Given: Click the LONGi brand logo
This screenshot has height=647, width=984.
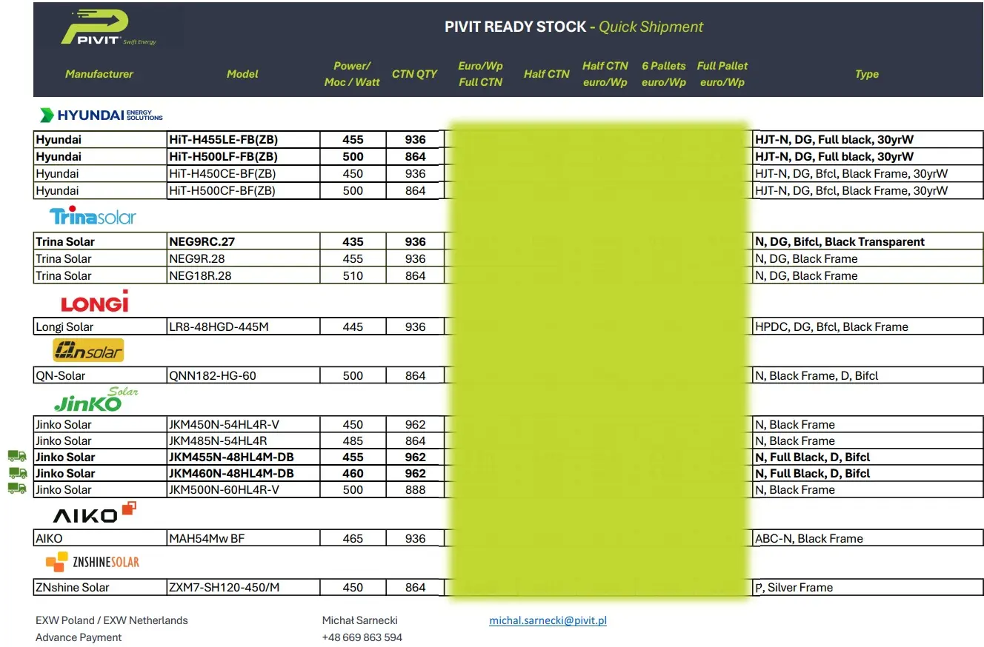Looking at the screenshot, I should pos(94,301).
